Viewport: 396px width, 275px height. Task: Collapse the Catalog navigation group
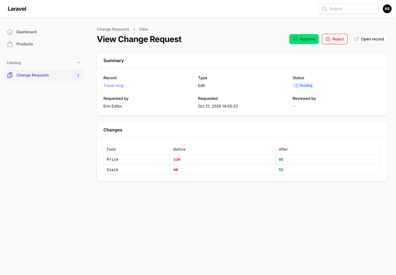(79, 63)
